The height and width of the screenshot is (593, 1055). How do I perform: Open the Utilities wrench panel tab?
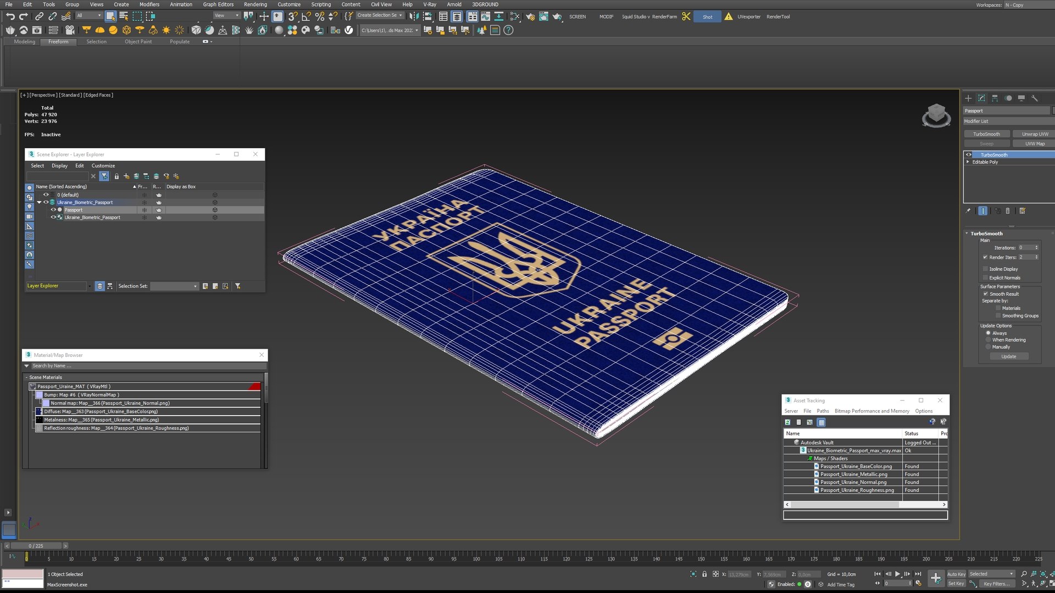[1034, 98]
